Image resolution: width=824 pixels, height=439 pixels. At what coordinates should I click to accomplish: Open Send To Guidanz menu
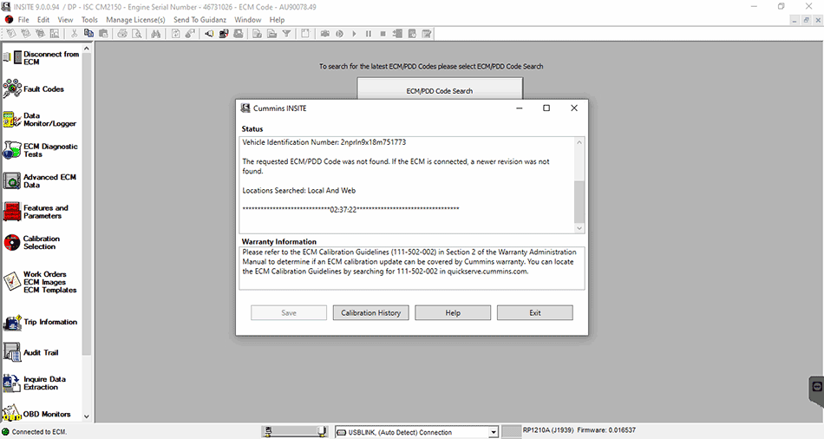[x=199, y=19]
